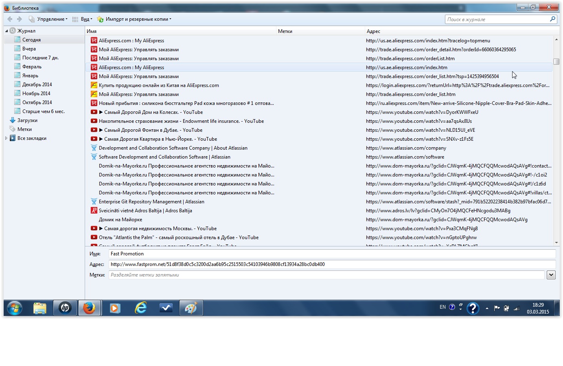Launch Internet Explorer from the taskbar
563x366 pixels.
coord(140,308)
